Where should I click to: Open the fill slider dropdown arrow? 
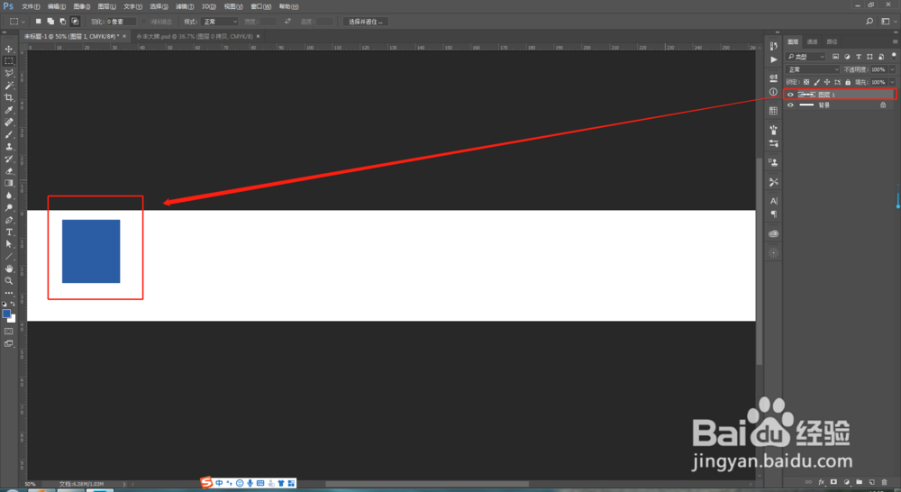click(x=892, y=82)
